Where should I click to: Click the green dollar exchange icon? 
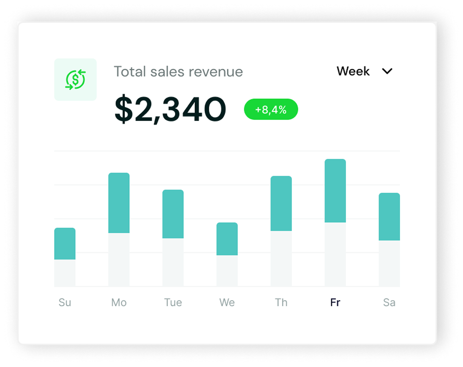[75, 80]
